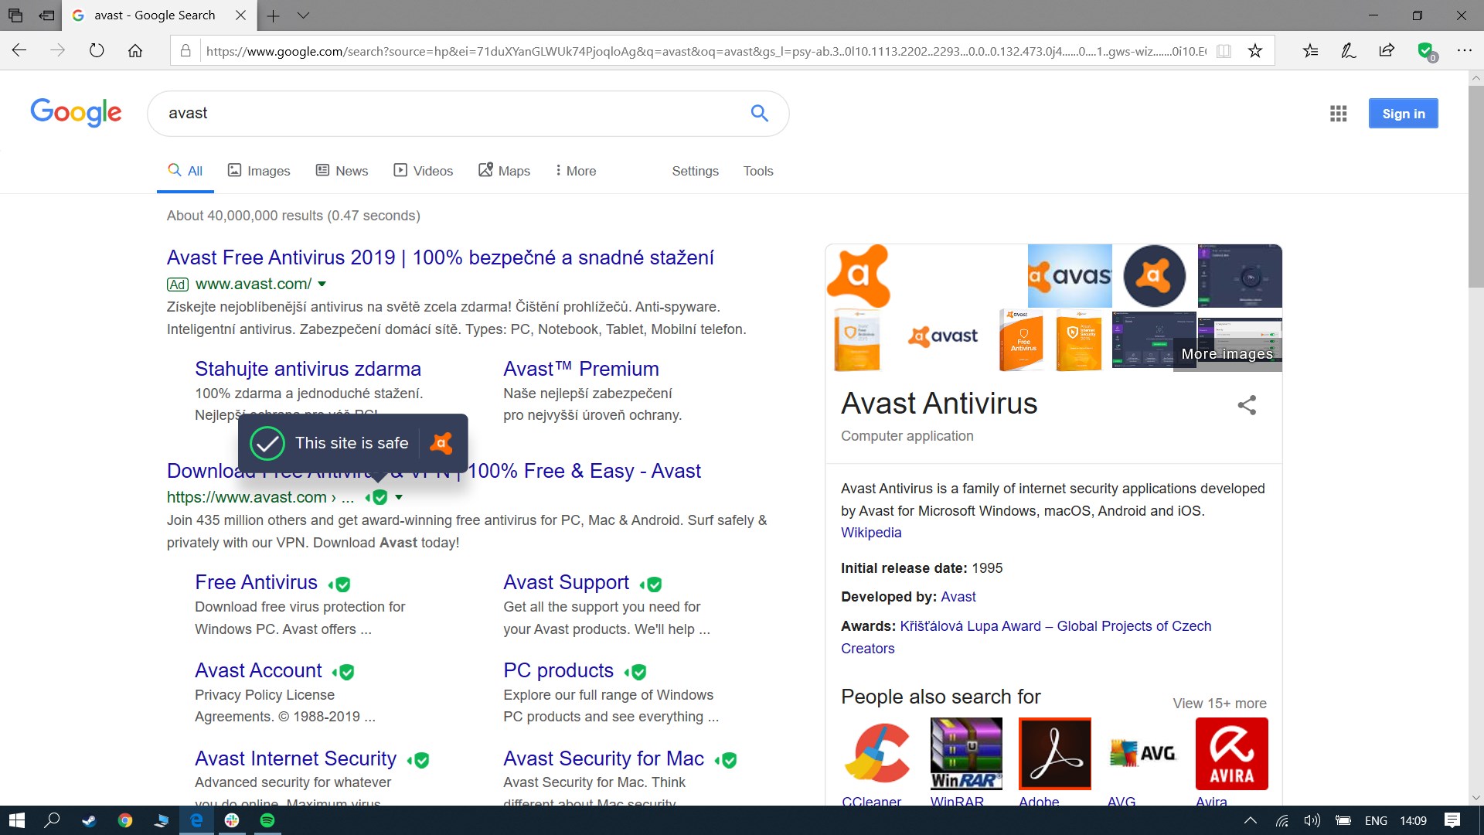Click the Add notes pen icon
The height and width of the screenshot is (835, 1484).
coord(1348,51)
